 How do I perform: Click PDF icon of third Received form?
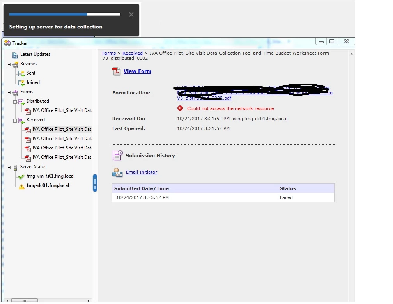pos(28,149)
